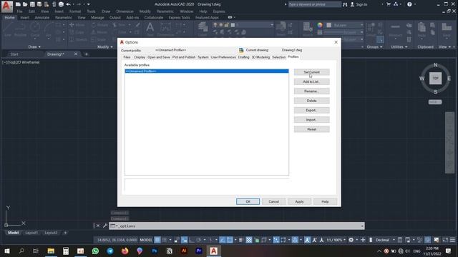Select the <<Unnamed Profile>> list entry

[207, 71]
